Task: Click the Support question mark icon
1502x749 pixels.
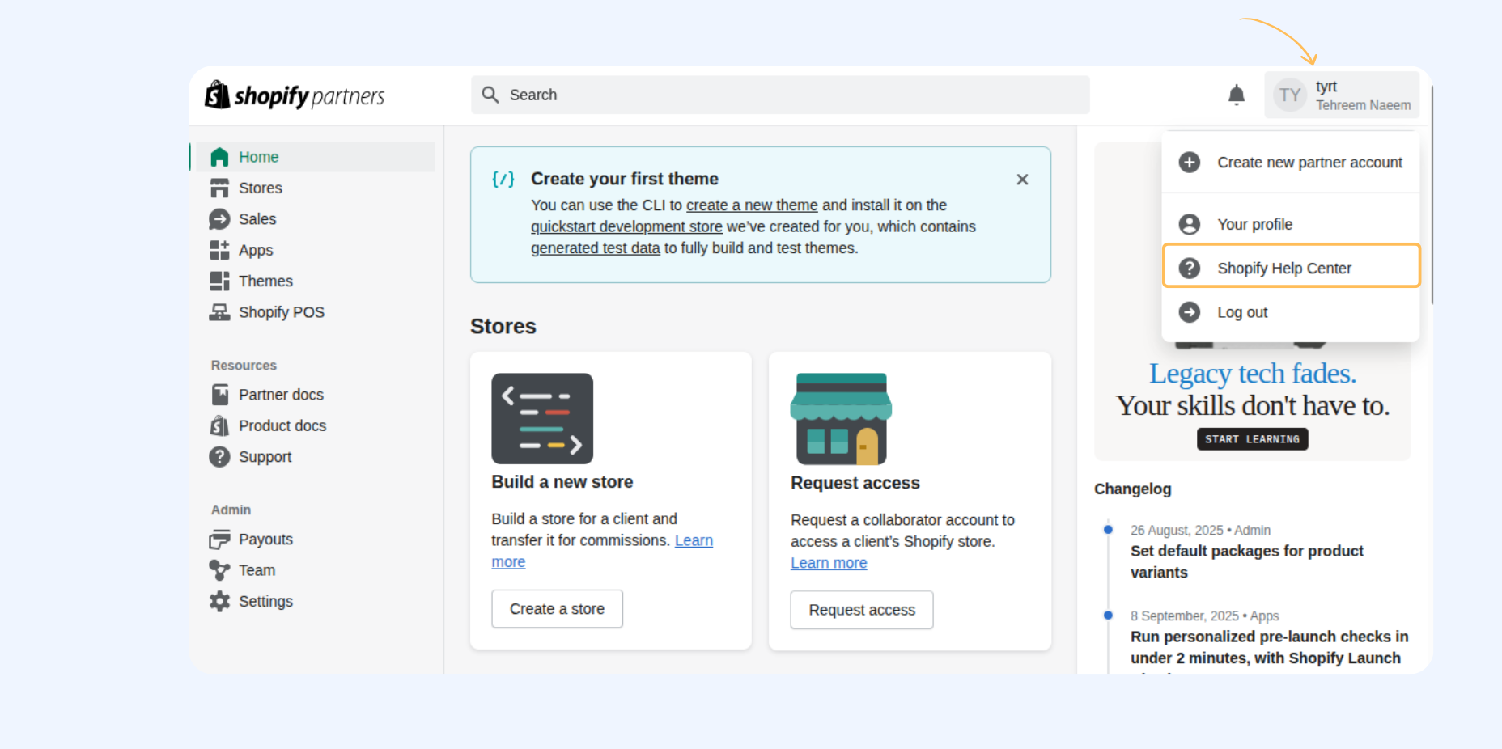Action: coord(219,457)
